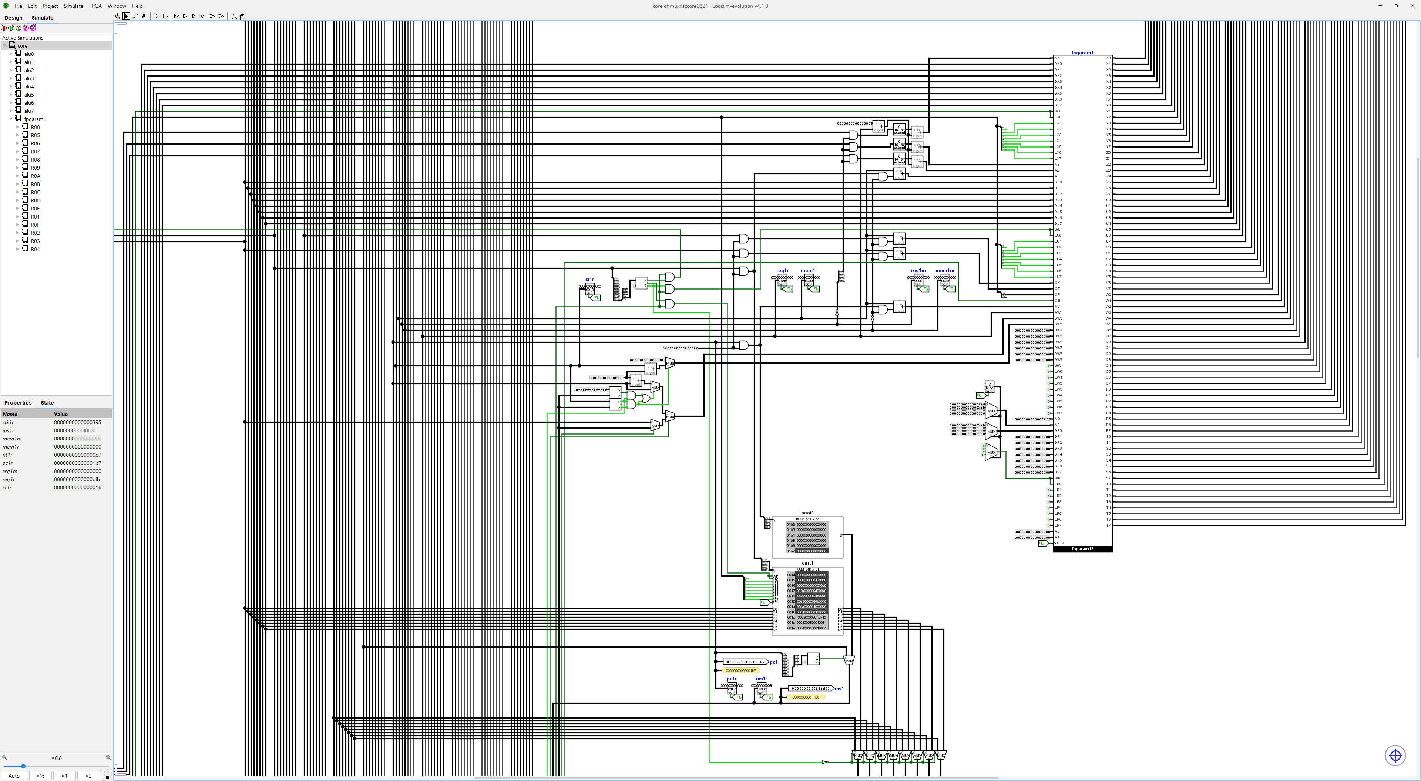
Task: Click the last magenta tick simulation icon
Action: pyautogui.click(x=33, y=28)
